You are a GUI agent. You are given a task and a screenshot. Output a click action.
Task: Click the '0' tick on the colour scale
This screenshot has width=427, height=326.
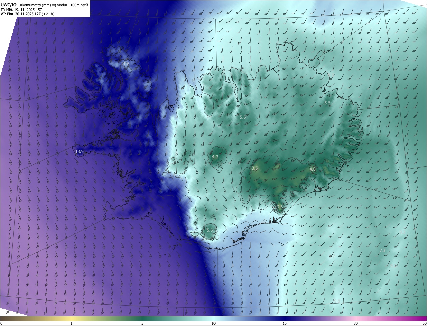[1, 323]
